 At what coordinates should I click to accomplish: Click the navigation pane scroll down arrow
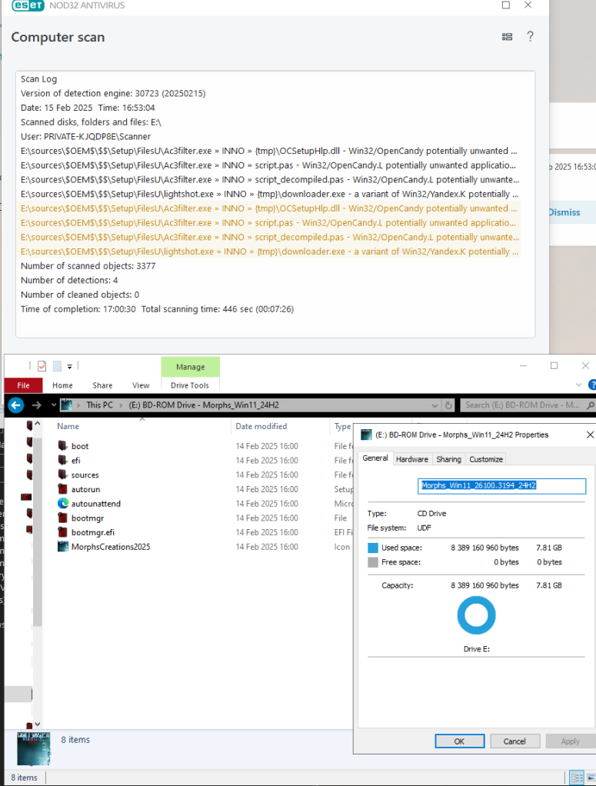coord(38,724)
